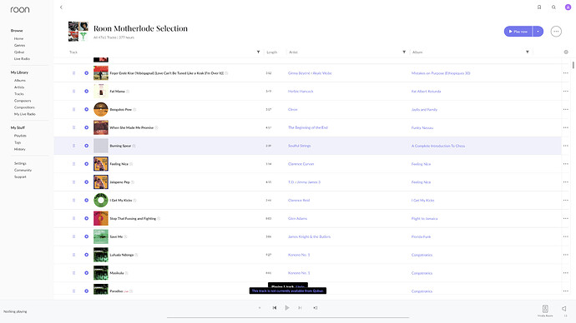Go back using the top-left arrow

[61, 7]
